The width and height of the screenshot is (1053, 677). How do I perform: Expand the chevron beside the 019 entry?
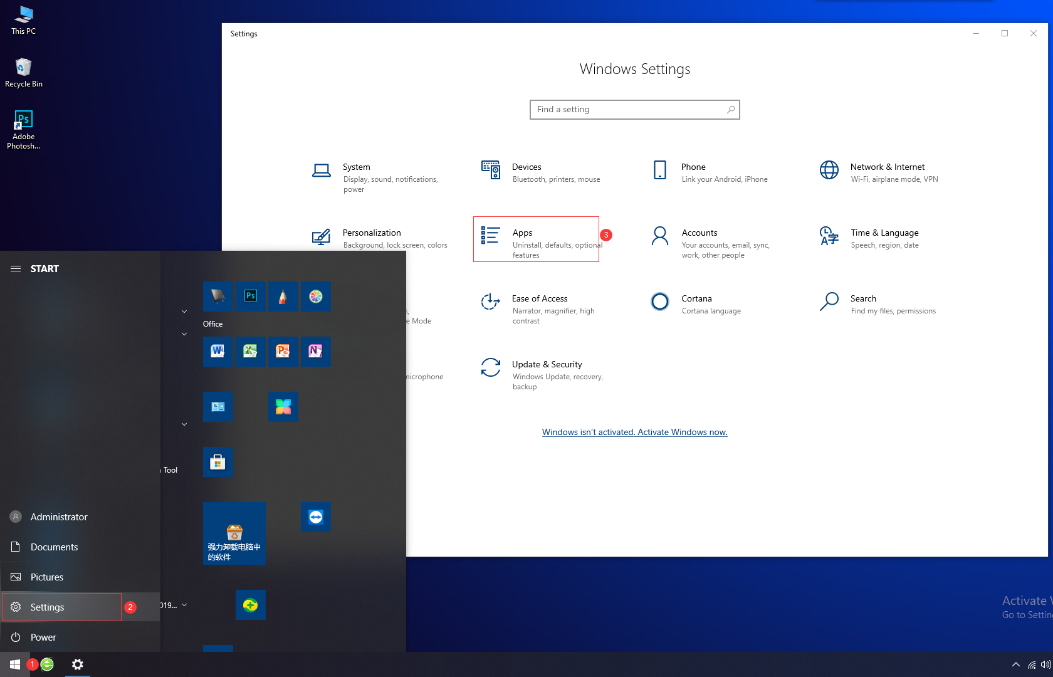(x=184, y=605)
